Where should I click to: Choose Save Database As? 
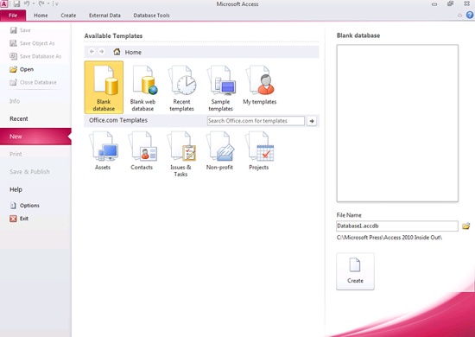click(35, 56)
